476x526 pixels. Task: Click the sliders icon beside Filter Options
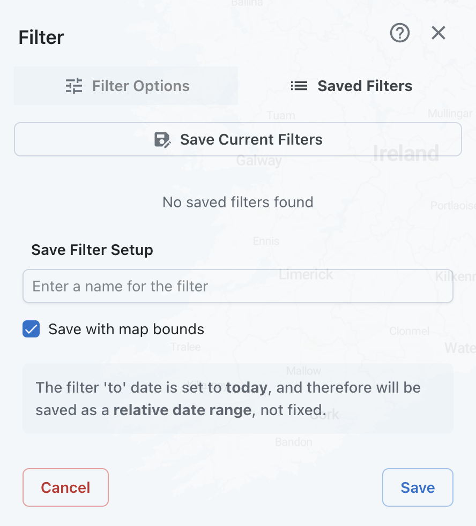point(74,86)
